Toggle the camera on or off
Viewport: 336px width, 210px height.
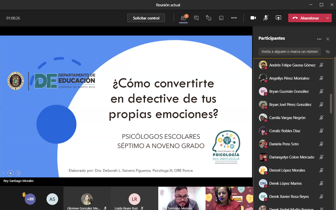[x=253, y=18]
